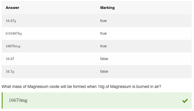Select the Marking column header
The width and height of the screenshot is (194, 111).
107,8
